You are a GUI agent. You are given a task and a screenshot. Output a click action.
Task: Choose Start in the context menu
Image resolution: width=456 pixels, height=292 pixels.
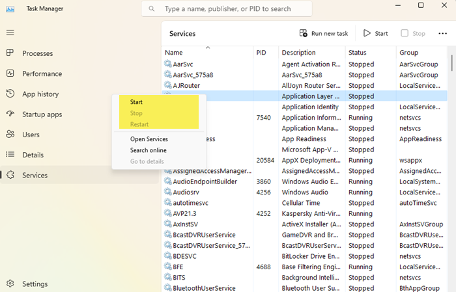coord(137,102)
